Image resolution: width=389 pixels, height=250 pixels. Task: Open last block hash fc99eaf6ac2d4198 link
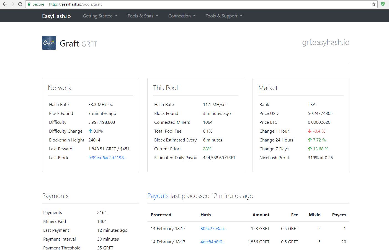(107, 158)
